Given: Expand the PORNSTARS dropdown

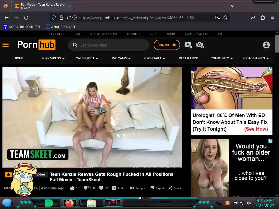Looking at the screenshot, I should click(x=154, y=58).
